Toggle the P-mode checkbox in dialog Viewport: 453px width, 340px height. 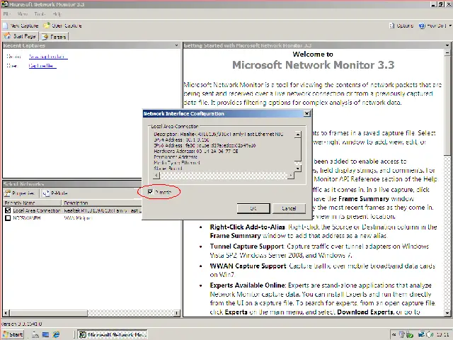point(150,192)
